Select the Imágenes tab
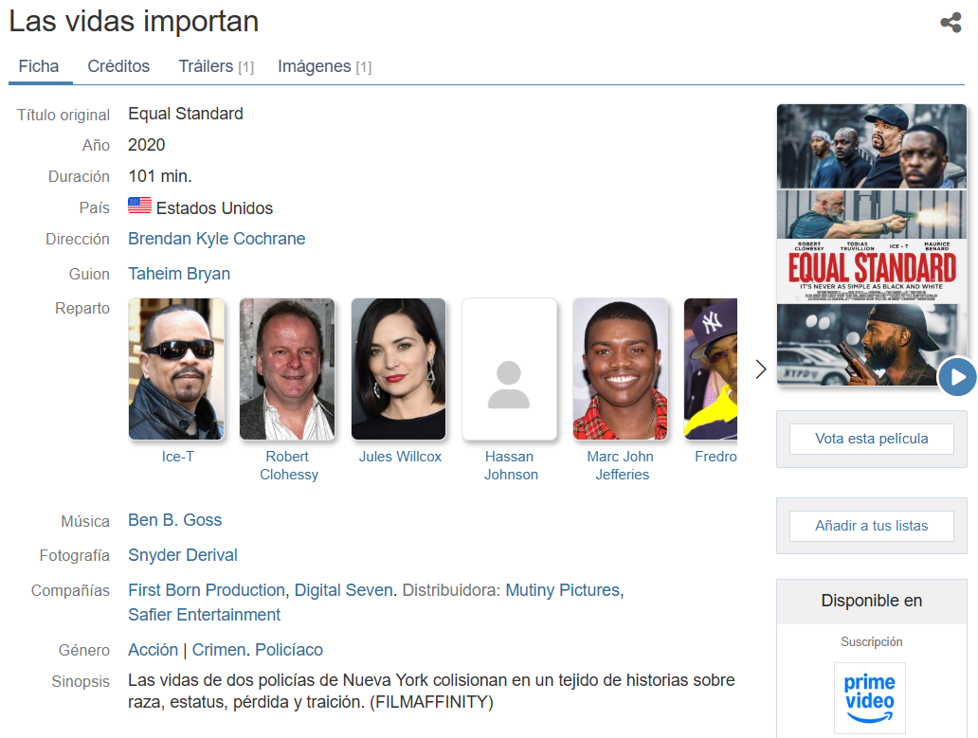978x738 pixels. [323, 66]
